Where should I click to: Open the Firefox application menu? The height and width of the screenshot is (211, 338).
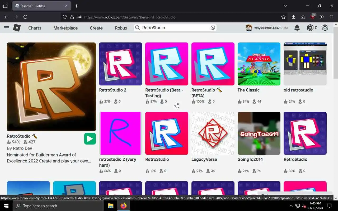332,17
